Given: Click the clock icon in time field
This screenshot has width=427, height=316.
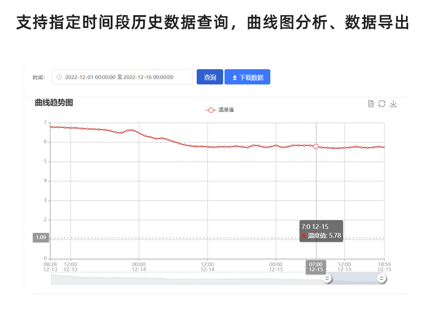Looking at the screenshot, I should pos(59,77).
